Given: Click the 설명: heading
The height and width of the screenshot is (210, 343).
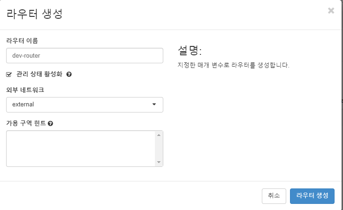Looking at the screenshot, I should (190, 51).
